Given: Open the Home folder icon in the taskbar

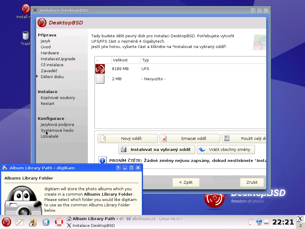Looking at the screenshot, I should coord(33,222).
